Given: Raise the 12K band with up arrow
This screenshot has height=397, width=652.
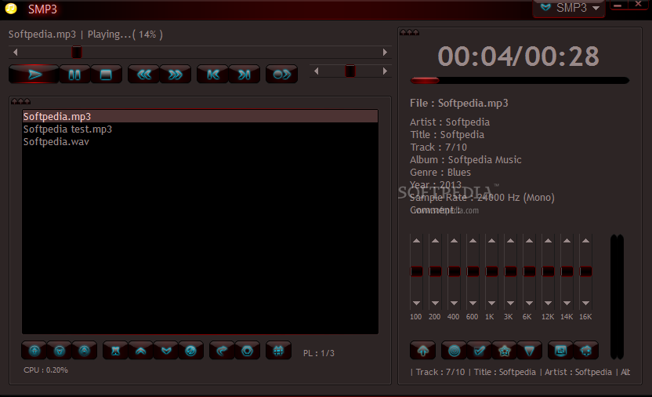Looking at the screenshot, I should [548, 241].
